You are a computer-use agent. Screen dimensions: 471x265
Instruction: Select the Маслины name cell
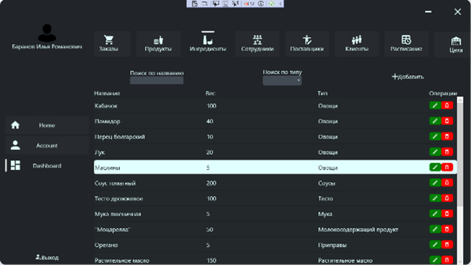pyautogui.click(x=107, y=168)
